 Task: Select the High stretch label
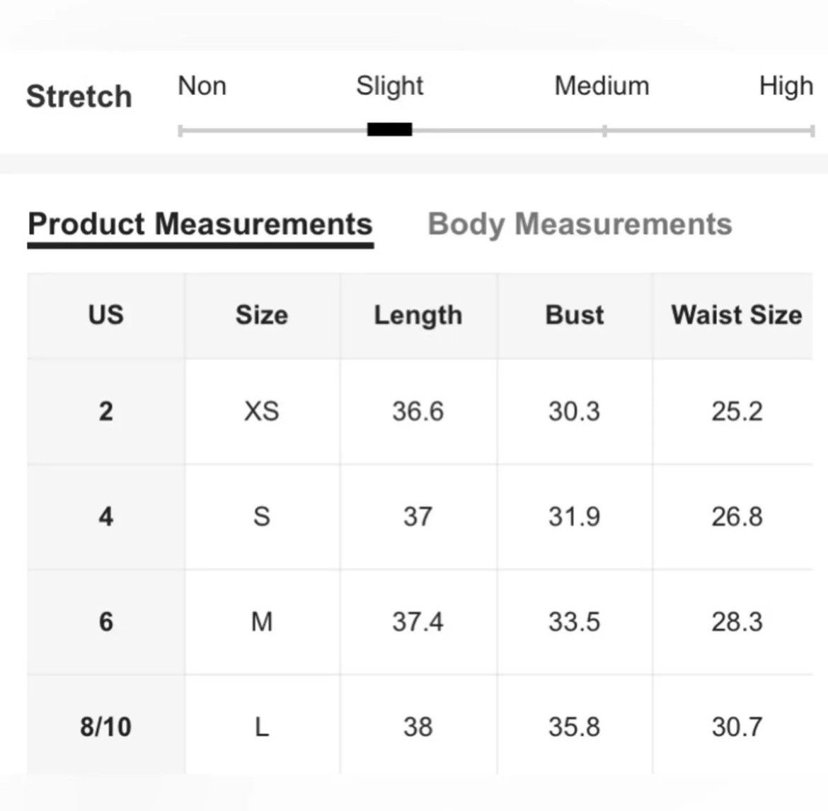786,86
